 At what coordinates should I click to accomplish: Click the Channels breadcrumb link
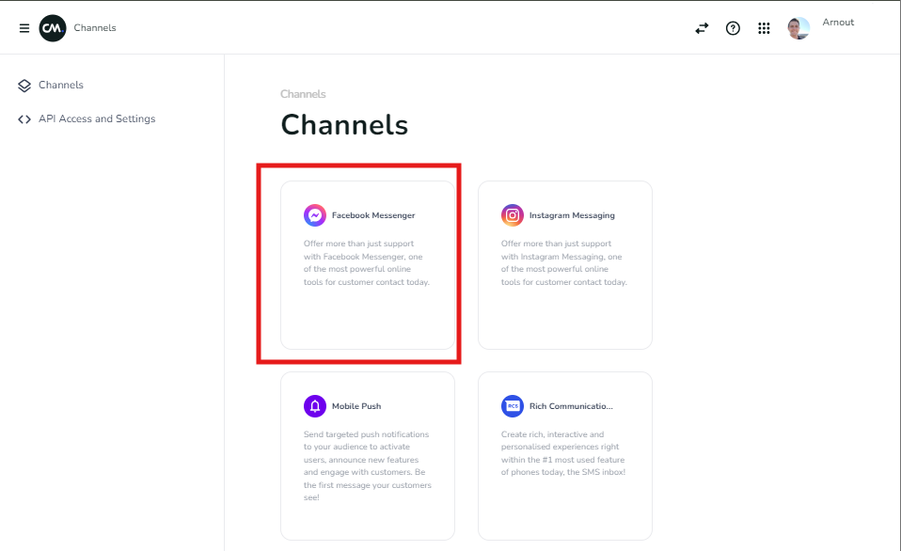point(303,94)
